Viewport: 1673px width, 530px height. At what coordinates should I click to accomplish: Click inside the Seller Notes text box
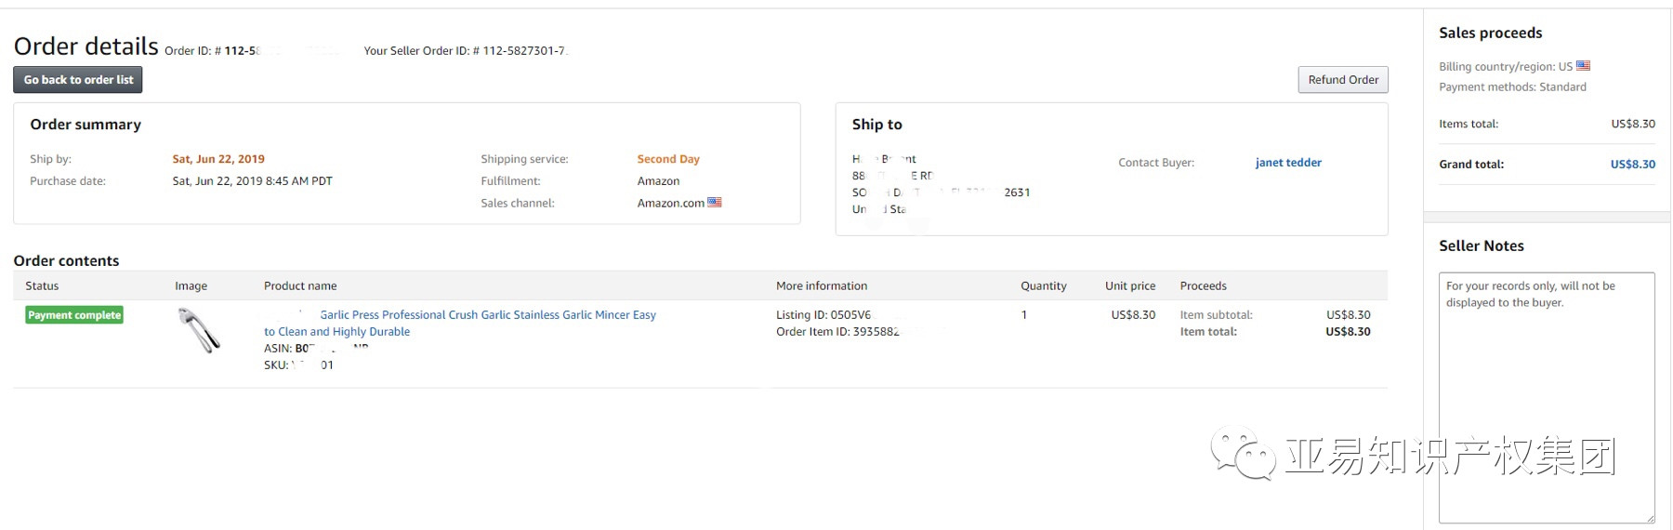(1546, 400)
